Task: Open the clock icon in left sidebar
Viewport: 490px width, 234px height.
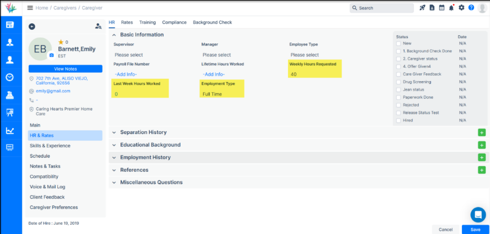Action: 10,77
